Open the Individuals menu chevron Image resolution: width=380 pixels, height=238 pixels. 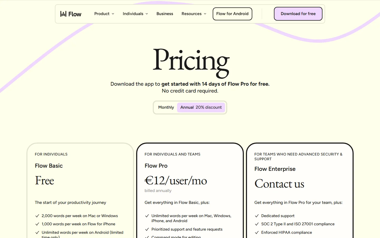(147, 14)
